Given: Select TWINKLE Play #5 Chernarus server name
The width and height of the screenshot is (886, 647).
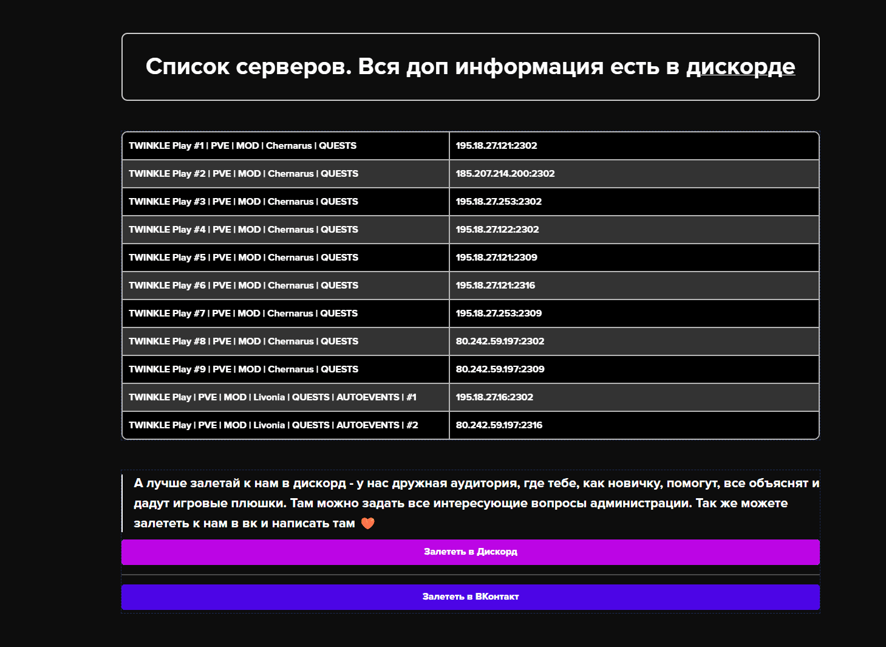Looking at the screenshot, I should (x=244, y=258).
